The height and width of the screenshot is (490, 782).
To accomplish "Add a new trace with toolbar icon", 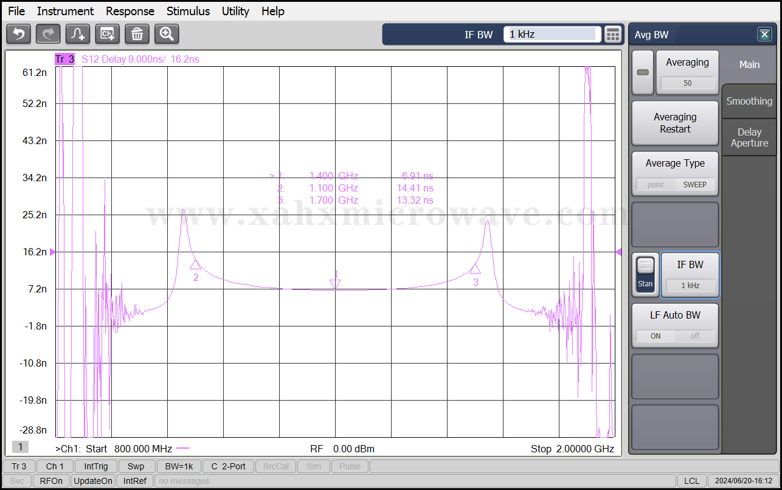I will click(x=78, y=34).
